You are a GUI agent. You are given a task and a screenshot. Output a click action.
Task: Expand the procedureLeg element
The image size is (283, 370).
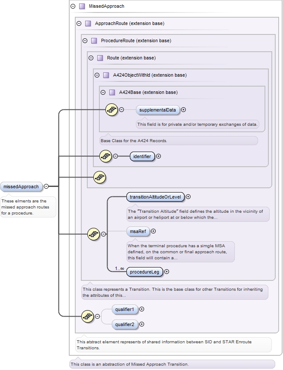[167, 272]
